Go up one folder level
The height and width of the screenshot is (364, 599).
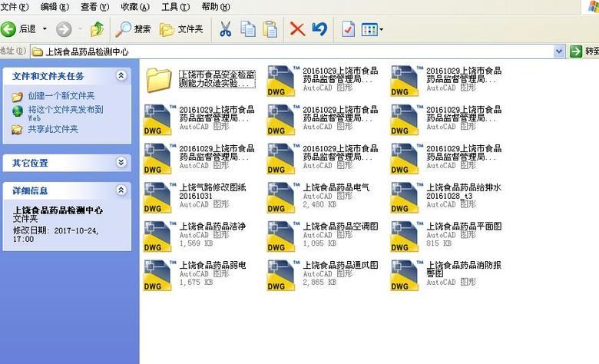97,29
